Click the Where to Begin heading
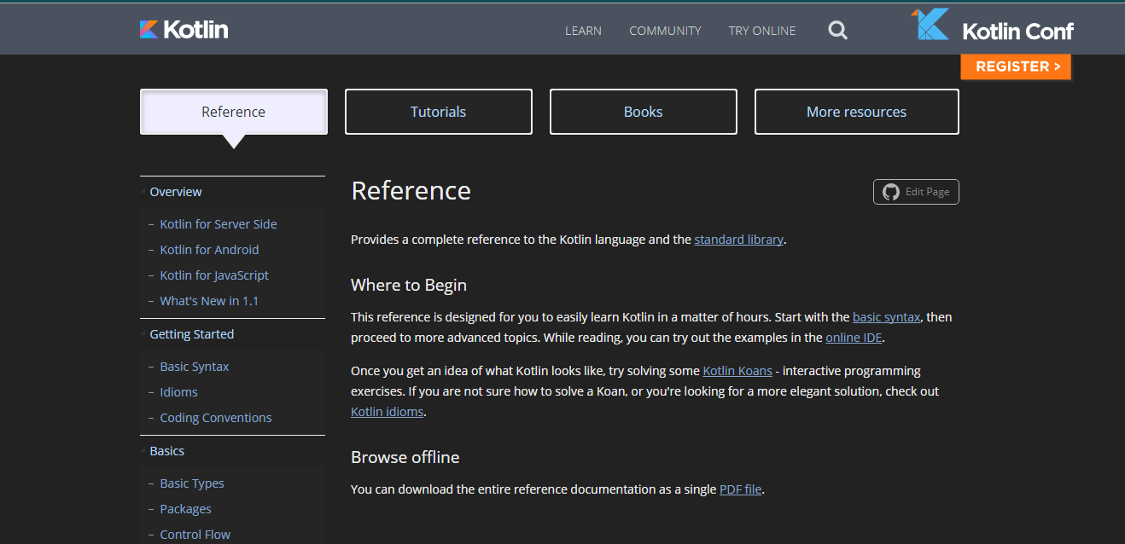Screen dimensions: 1125x544 (409, 285)
